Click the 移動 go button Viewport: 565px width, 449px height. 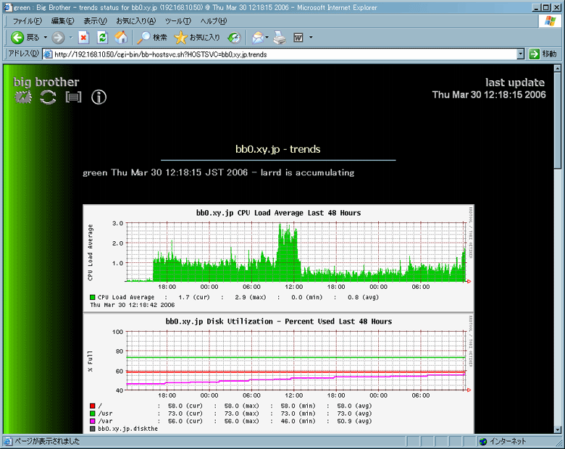[543, 54]
